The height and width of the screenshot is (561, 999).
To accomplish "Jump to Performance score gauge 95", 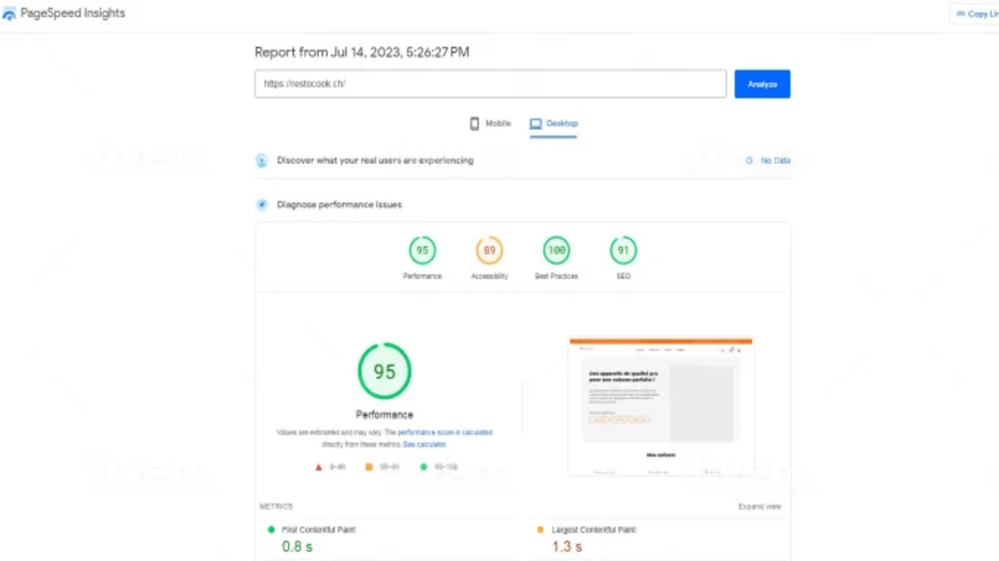I will coord(423,250).
